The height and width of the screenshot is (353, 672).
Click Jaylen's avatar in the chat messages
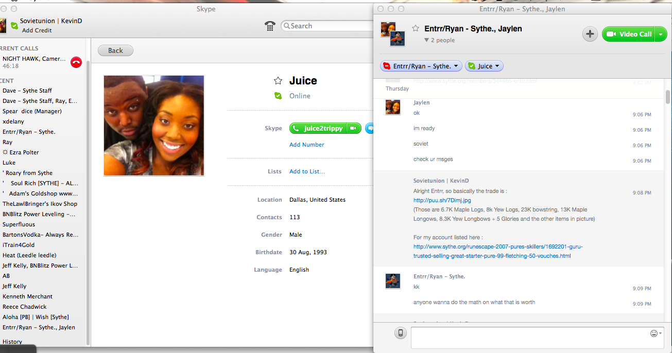tap(393, 107)
